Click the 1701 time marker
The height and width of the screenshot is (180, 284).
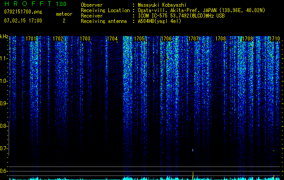[31, 39]
